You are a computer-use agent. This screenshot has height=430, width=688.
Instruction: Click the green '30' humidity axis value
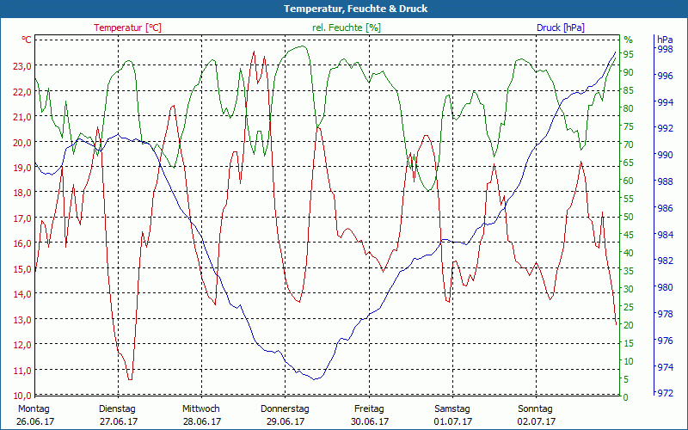629,289
